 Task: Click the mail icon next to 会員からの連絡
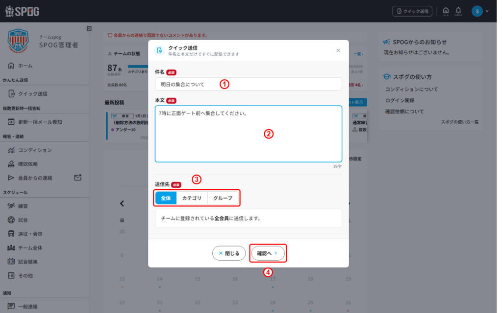tap(78, 177)
